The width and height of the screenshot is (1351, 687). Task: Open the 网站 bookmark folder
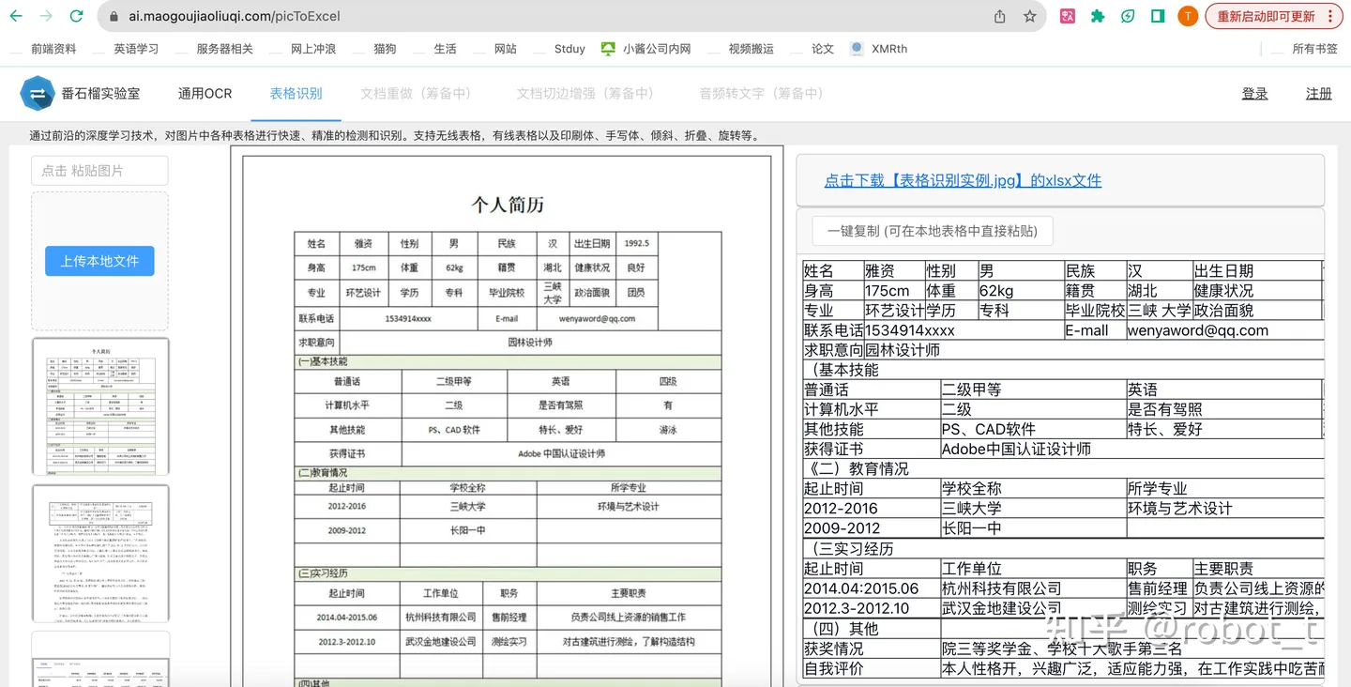click(494, 49)
